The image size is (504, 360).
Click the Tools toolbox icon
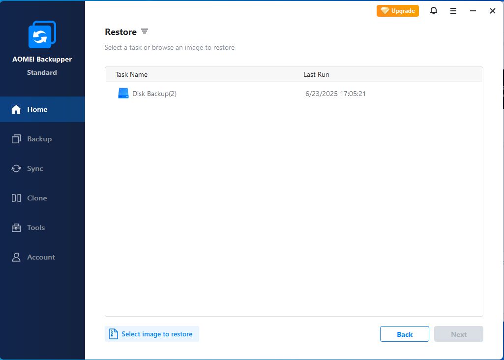[16, 228]
